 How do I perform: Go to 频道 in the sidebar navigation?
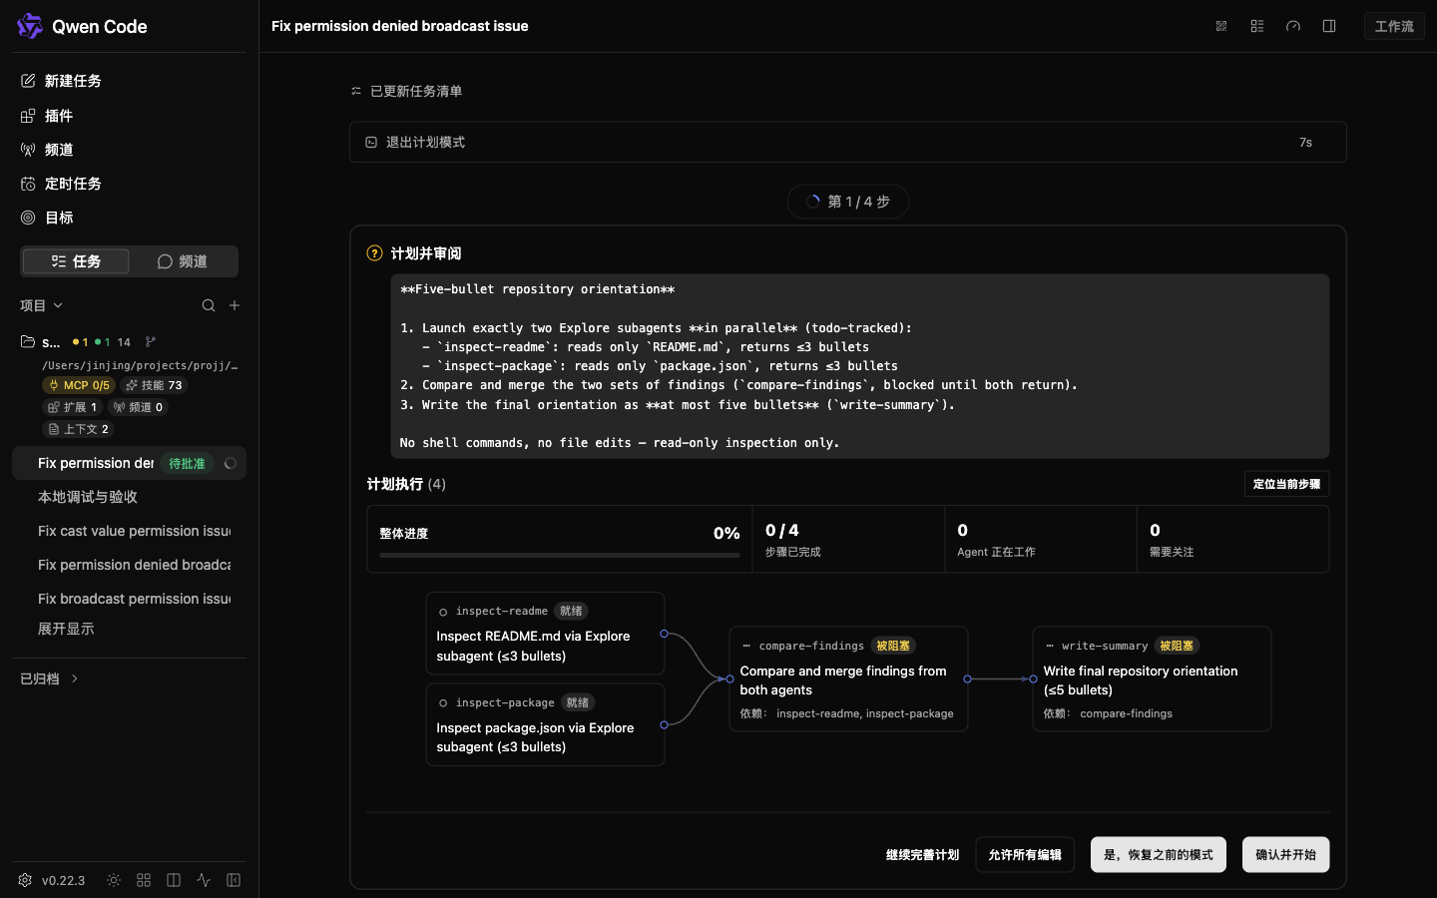[x=47, y=150]
